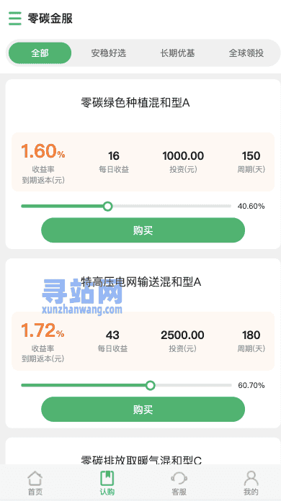Open the 特高压电网输送混和型A product title
281x501 pixels.
click(140, 282)
